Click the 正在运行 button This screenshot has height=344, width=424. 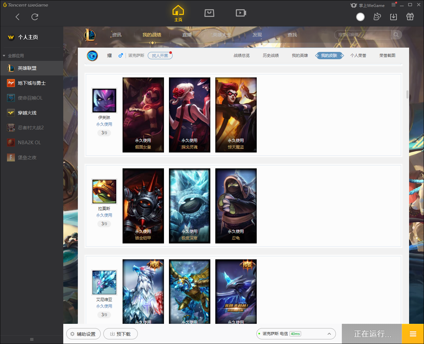372,334
